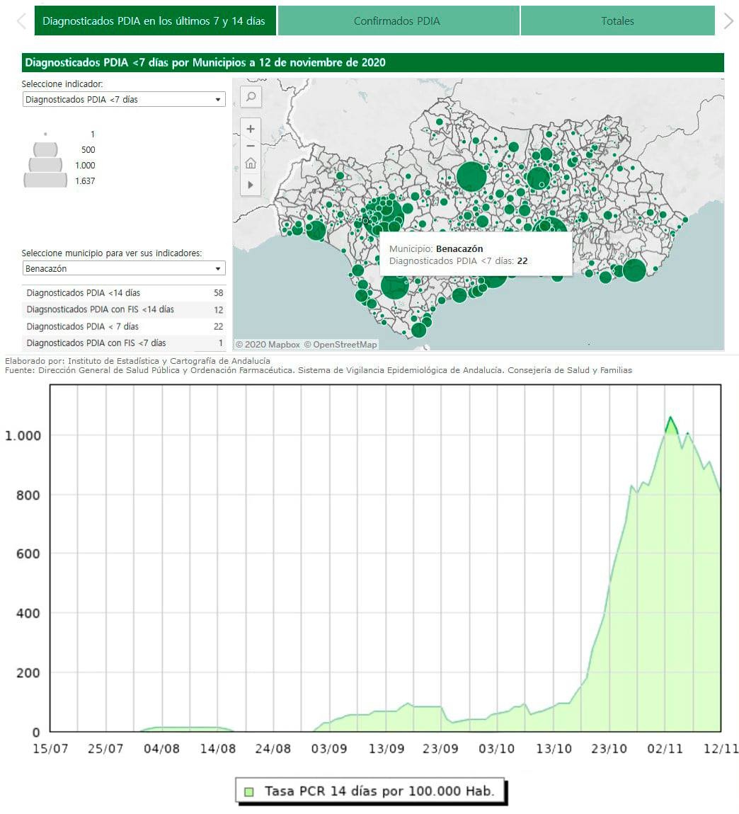Zoom in on the map with the plus icon
Viewport: 739px width, 814px height.
coord(251,130)
